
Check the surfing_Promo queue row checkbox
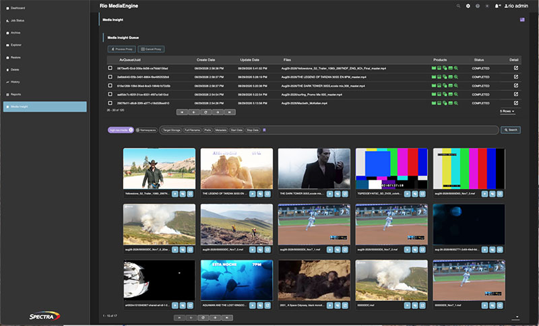point(110,94)
